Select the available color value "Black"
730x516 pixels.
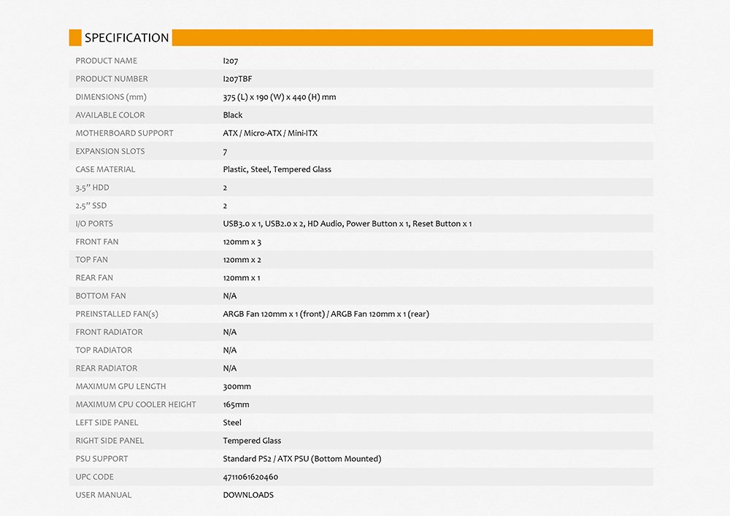233,115
